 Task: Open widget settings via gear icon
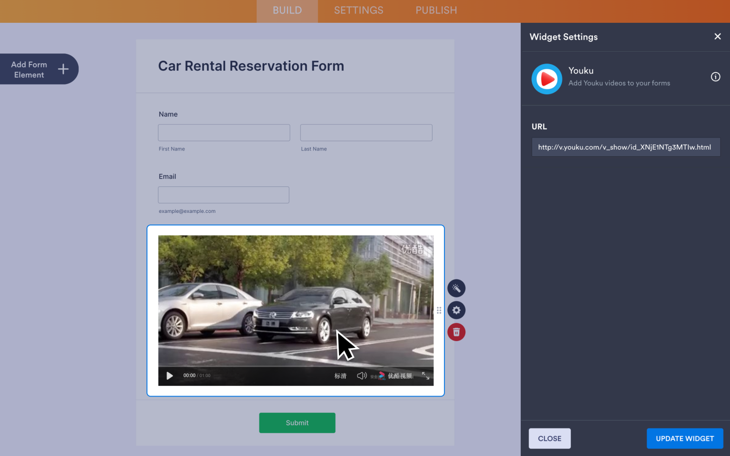[x=456, y=310]
